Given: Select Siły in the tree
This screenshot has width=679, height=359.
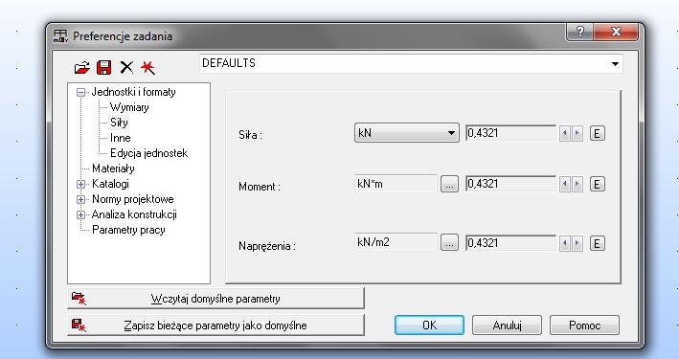Looking at the screenshot, I should click(119, 123).
